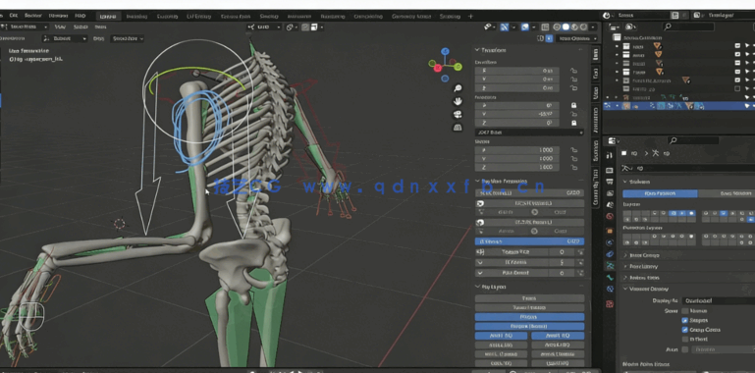755x373 pixels.
Task: Unlock Rotation X lock icon
Action: point(574,105)
